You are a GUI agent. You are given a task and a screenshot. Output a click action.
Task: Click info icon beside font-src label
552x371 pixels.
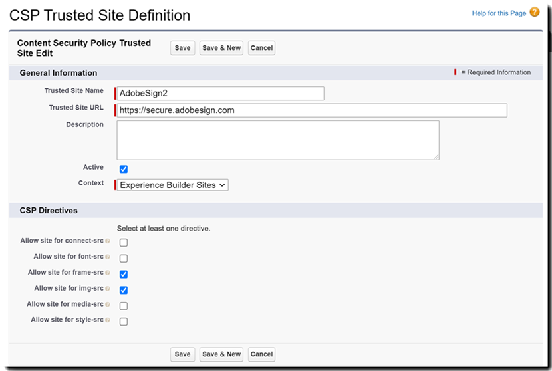(108, 257)
